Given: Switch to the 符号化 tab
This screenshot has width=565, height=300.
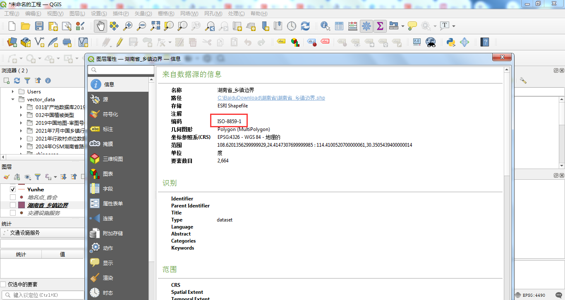Looking at the screenshot, I should (x=118, y=114).
